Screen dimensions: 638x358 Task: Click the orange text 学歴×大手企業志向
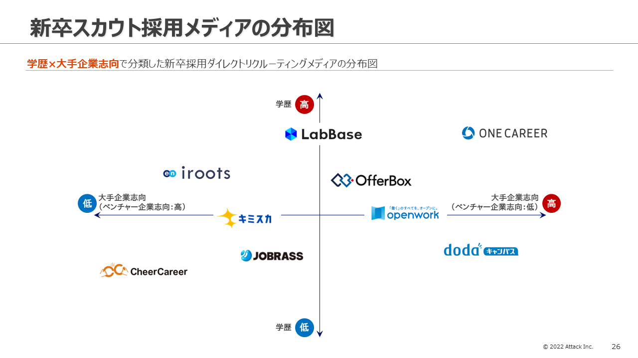point(73,64)
